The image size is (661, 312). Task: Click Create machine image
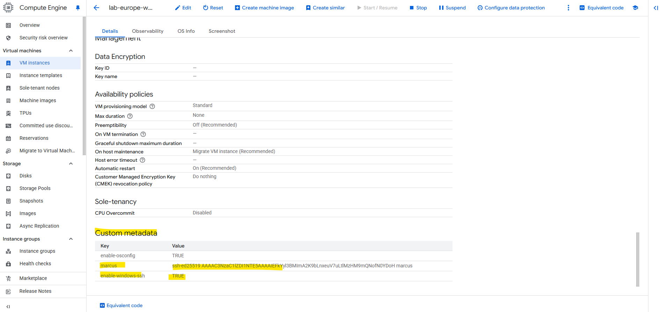tap(264, 8)
